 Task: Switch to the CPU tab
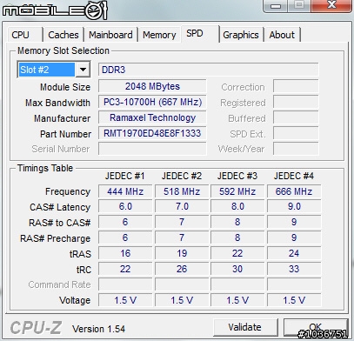pos(24,35)
